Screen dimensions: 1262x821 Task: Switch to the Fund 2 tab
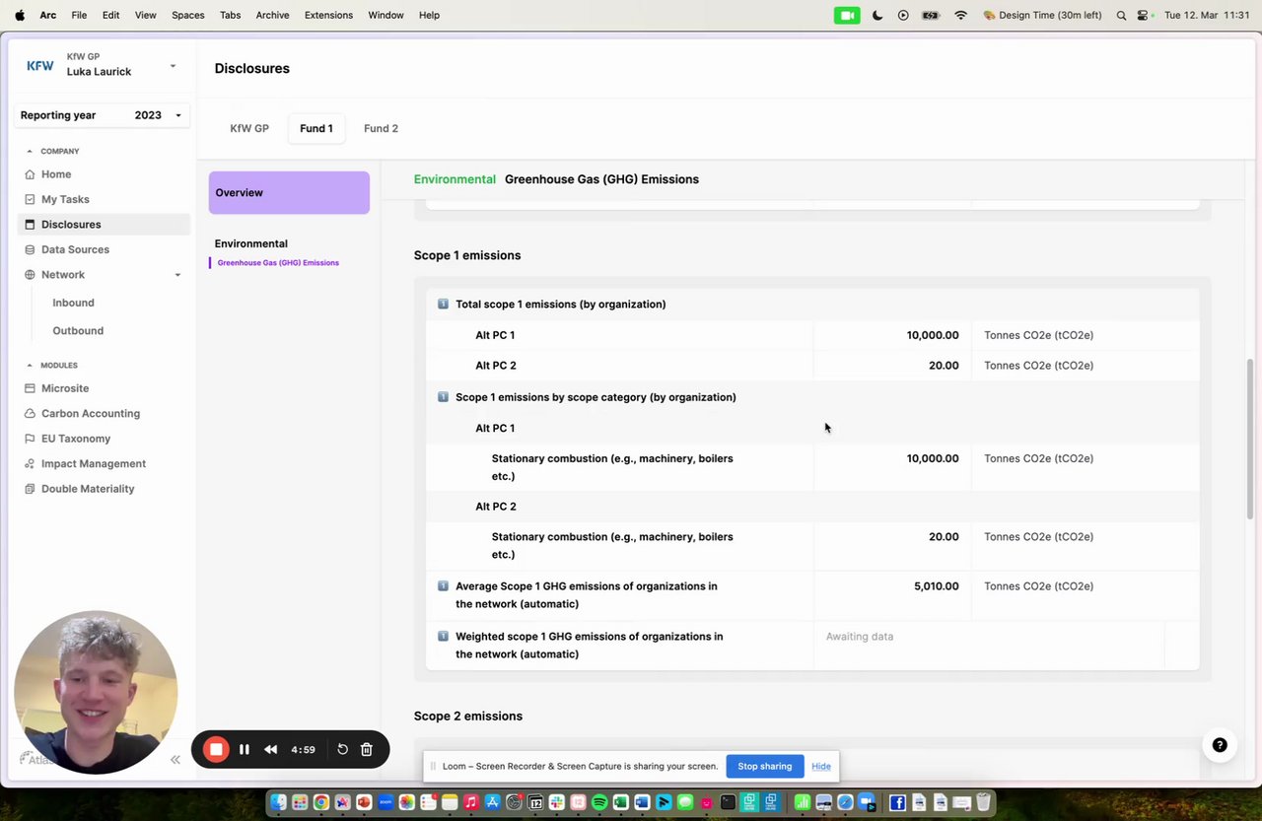tap(381, 129)
